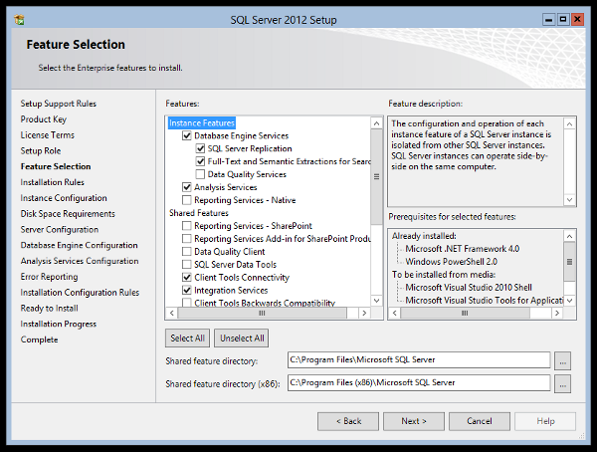Screen dimensions: 597x452
Task: Select Instance Configuration step
Action: tap(64, 198)
